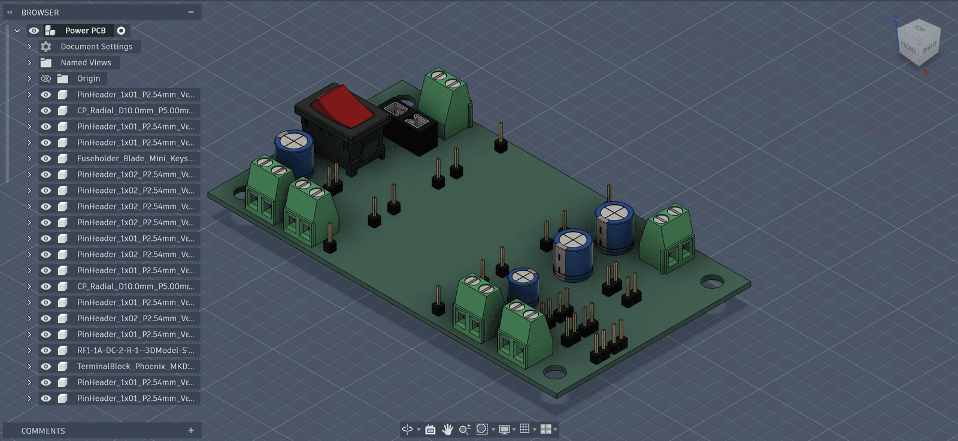Hide the Power PCB root component
Screen dimensions: 958x441
pyautogui.click(x=34, y=31)
